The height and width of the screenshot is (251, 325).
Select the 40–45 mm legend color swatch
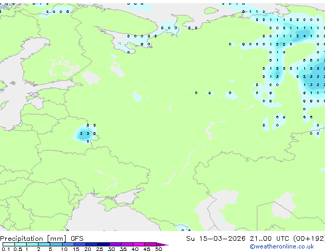pos(139,244)
